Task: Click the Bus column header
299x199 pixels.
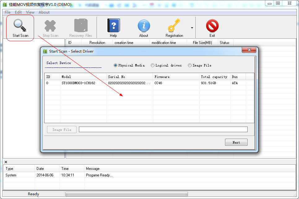Action: tap(238, 77)
